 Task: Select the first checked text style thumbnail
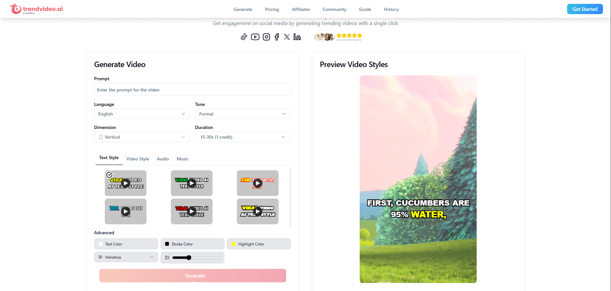tap(126, 183)
